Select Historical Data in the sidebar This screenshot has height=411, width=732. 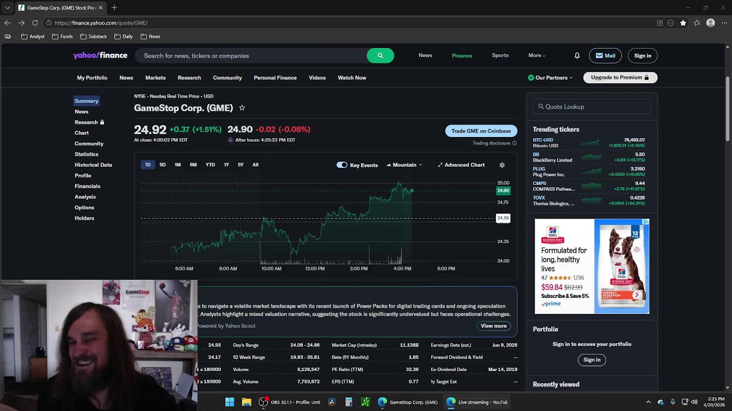tap(93, 165)
